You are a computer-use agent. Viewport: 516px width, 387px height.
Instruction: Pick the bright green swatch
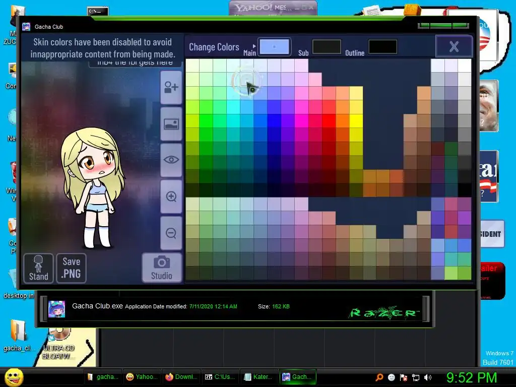pos(206,121)
